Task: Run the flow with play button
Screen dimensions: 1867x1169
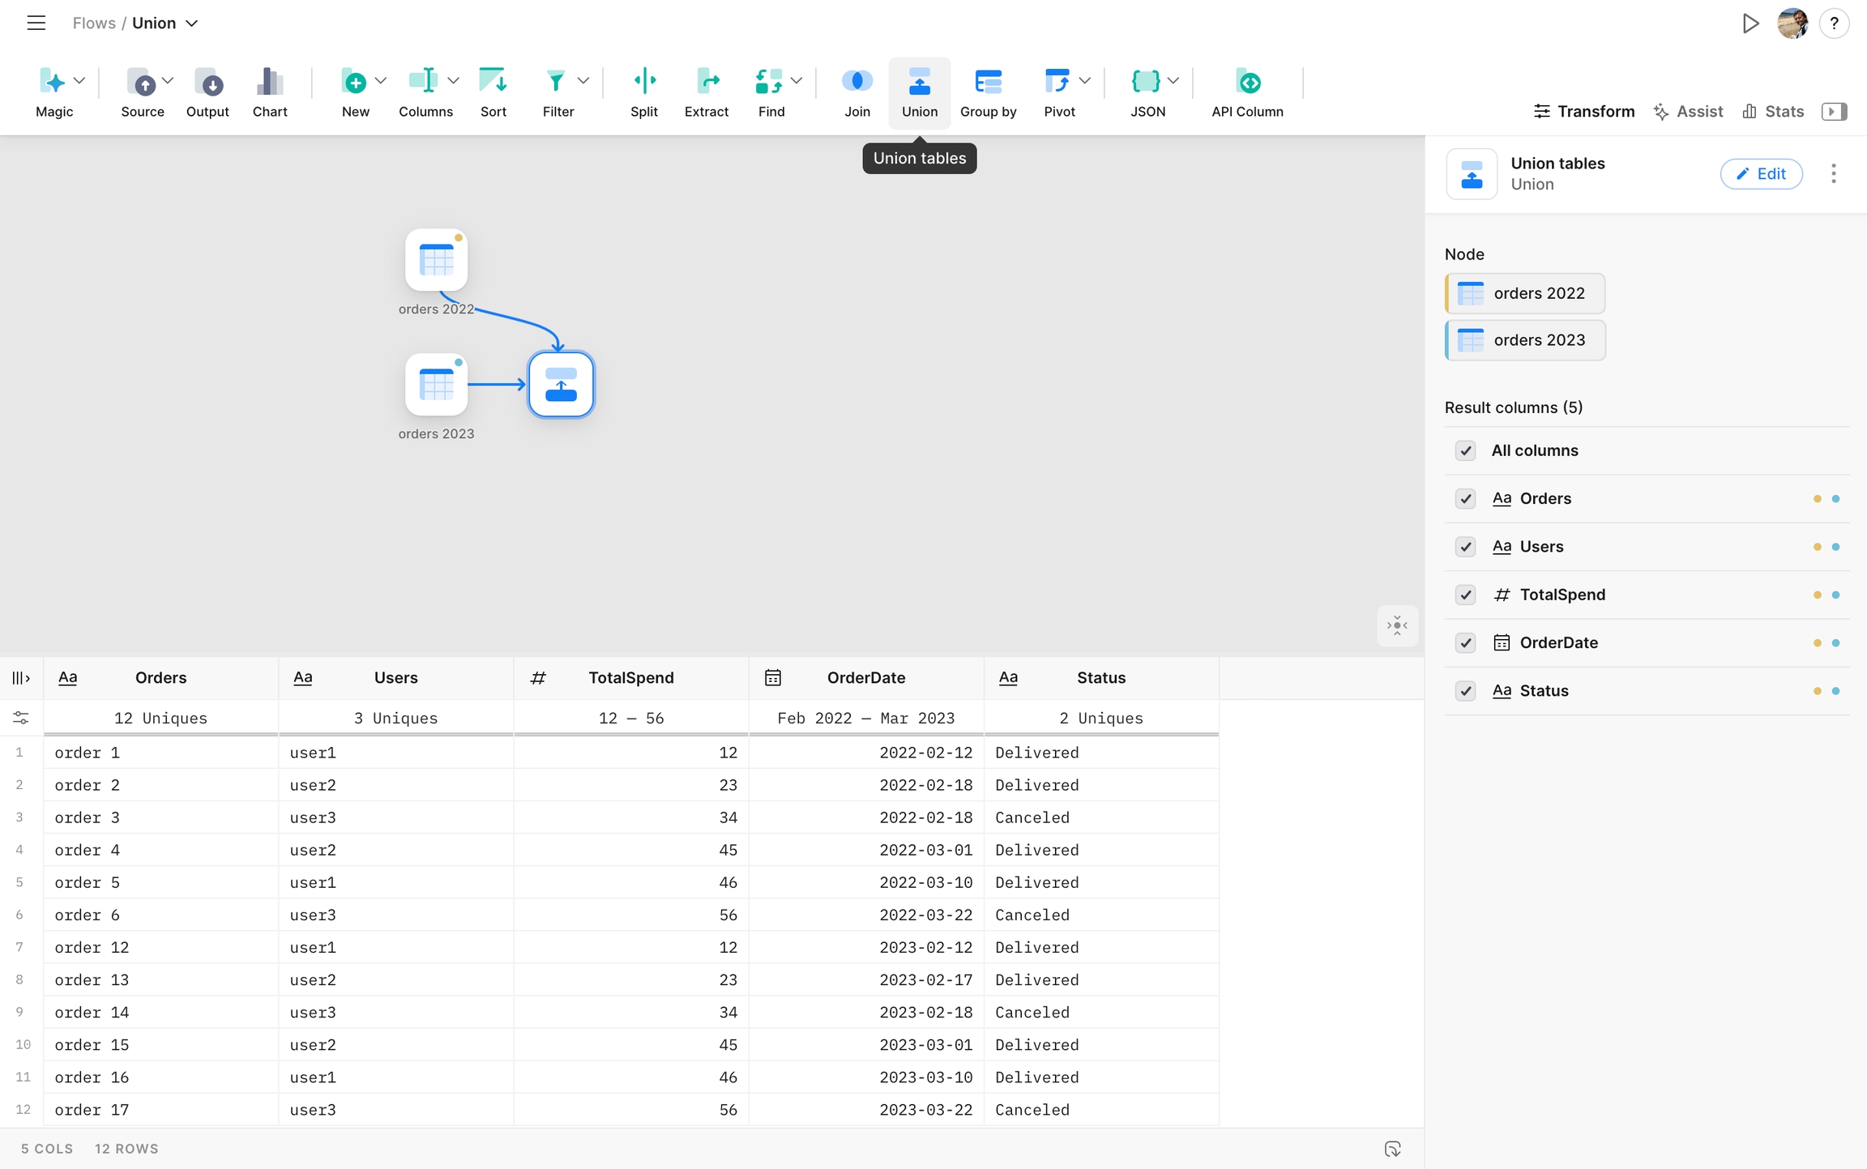Action: click(1750, 23)
